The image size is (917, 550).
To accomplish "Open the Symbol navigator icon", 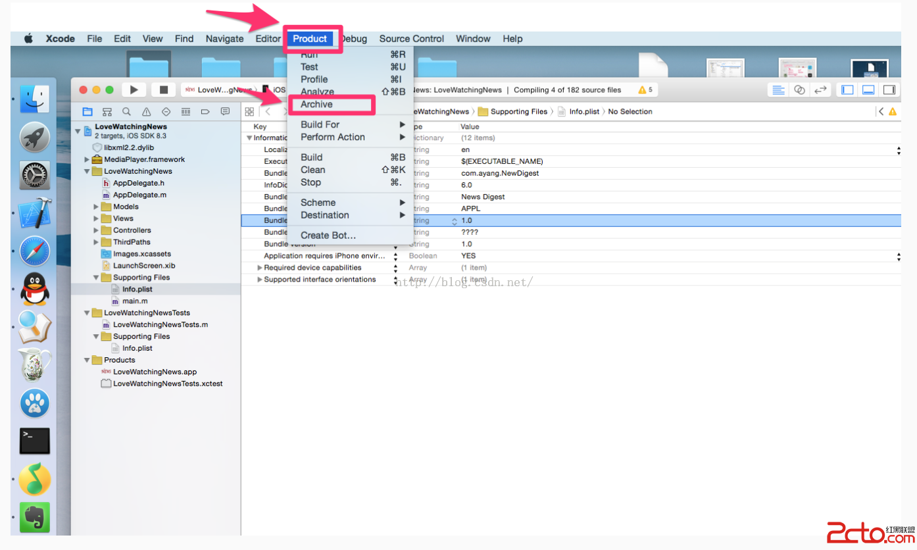I will tap(107, 112).
